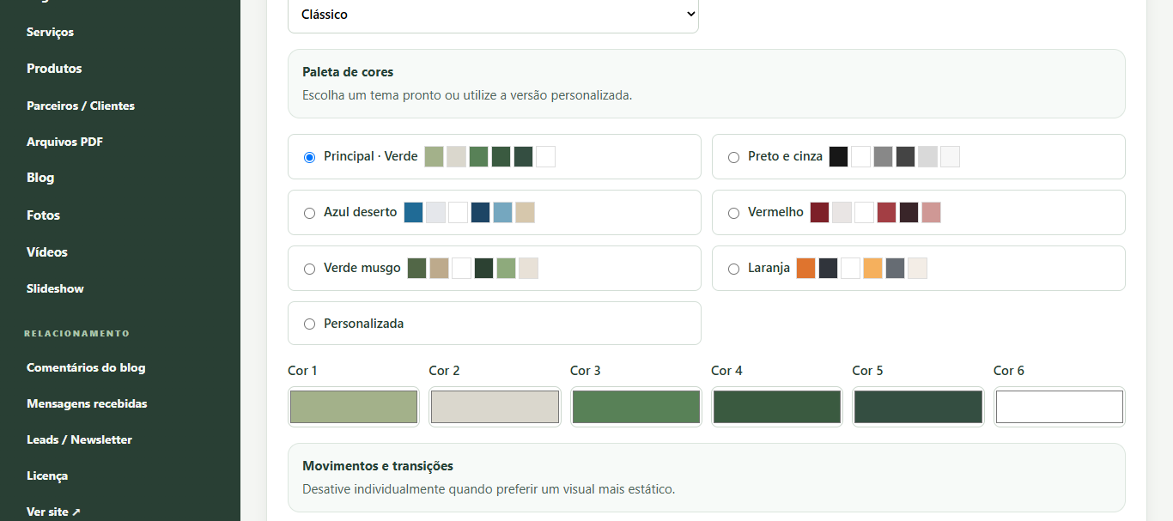Open Arquivos PDF in the sidebar

pyautogui.click(x=64, y=142)
